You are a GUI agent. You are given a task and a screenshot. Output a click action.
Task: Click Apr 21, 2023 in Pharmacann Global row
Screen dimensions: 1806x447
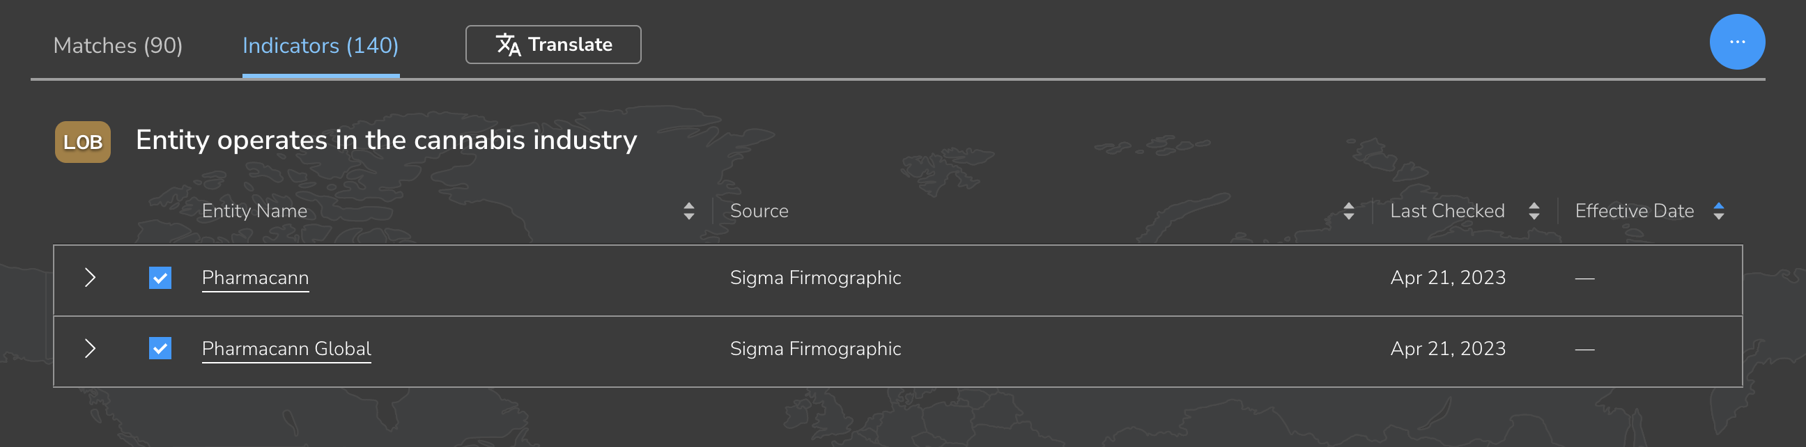[x=1447, y=348]
